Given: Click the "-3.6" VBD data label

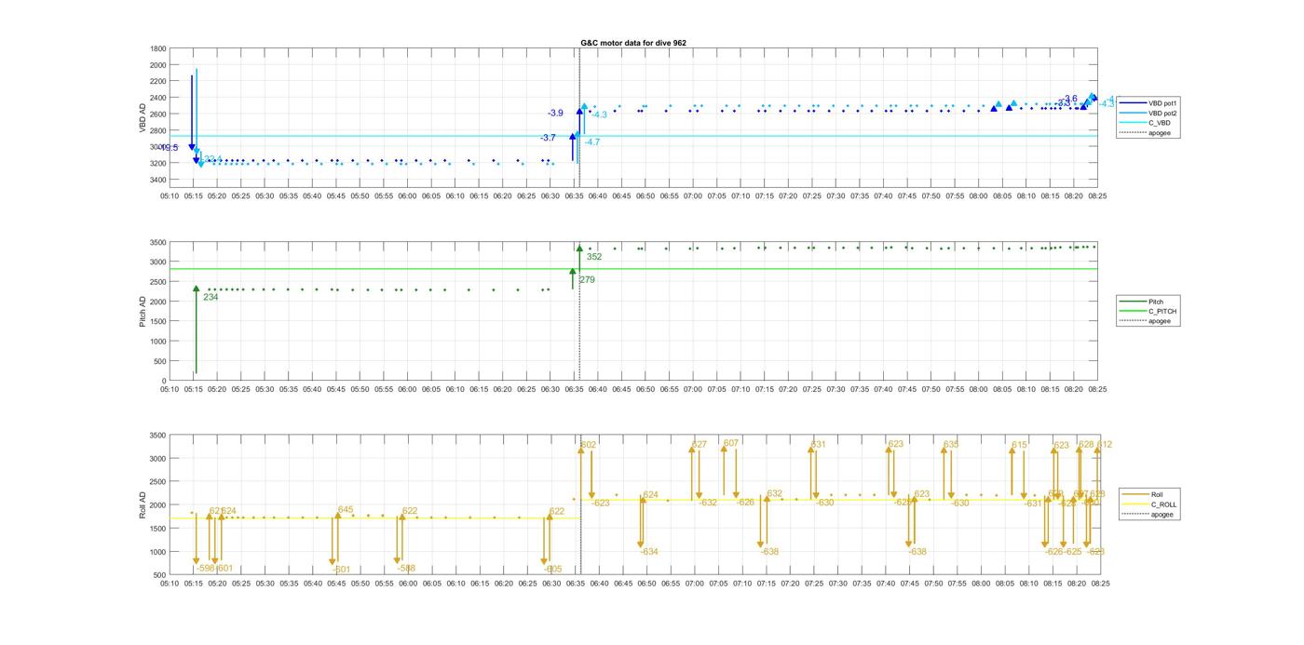Looking at the screenshot, I should [1069, 99].
